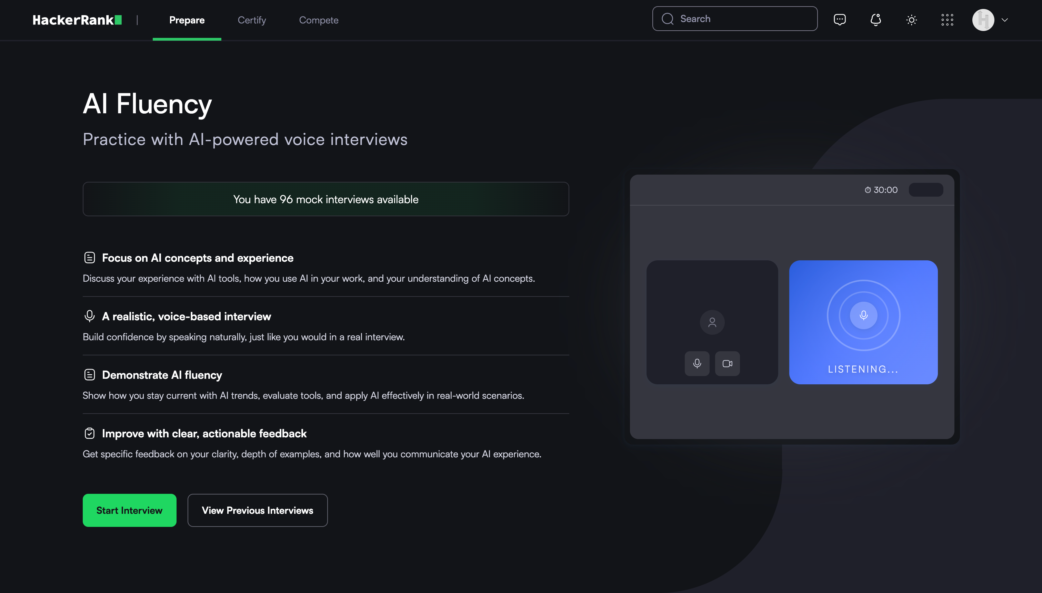
Task: Click the user avatar placeholder in preview
Action: click(x=712, y=322)
